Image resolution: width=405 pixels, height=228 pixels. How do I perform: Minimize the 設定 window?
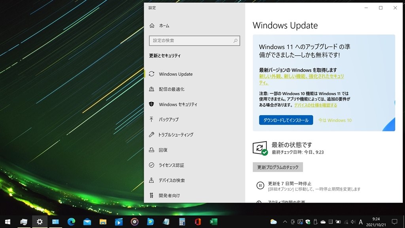[366, 8]
